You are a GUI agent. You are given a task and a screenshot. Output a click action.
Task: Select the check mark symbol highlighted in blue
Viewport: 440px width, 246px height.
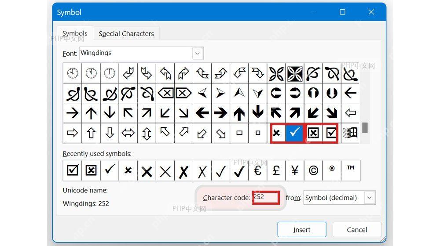[x=295, y=133]
